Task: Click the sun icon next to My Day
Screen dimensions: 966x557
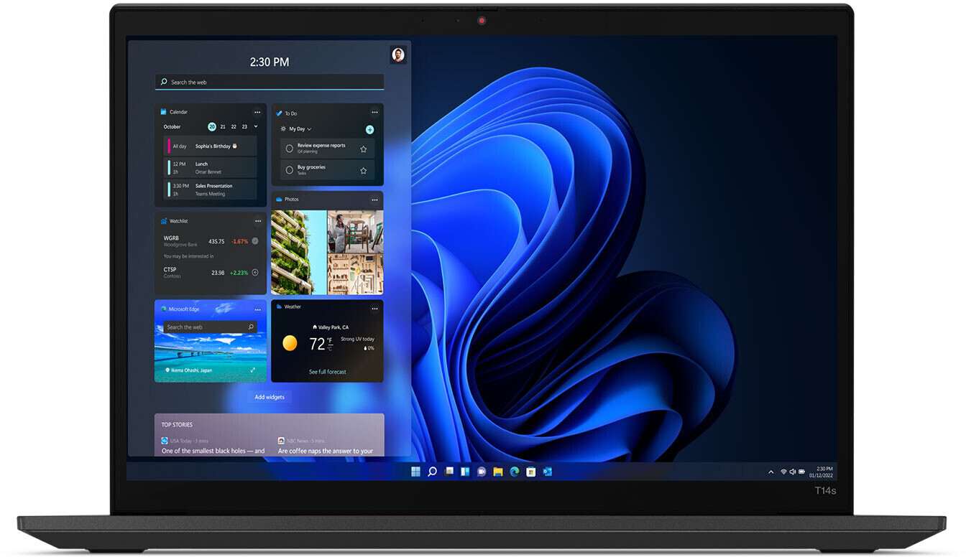Action: tap(282, 128)
